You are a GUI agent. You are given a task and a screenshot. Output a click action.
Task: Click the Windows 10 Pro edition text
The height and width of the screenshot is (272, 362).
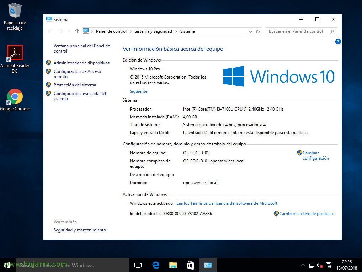tap(145, 69)
